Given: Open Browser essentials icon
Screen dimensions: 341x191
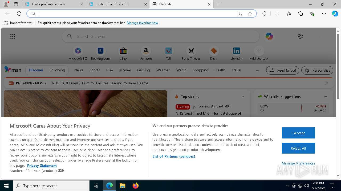Looking at the screenshot, I should [312, 14].
